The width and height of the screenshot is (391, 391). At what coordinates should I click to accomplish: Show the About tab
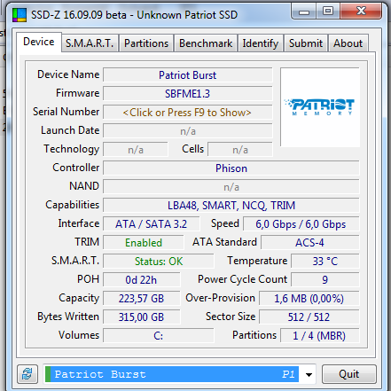[348, 43]
